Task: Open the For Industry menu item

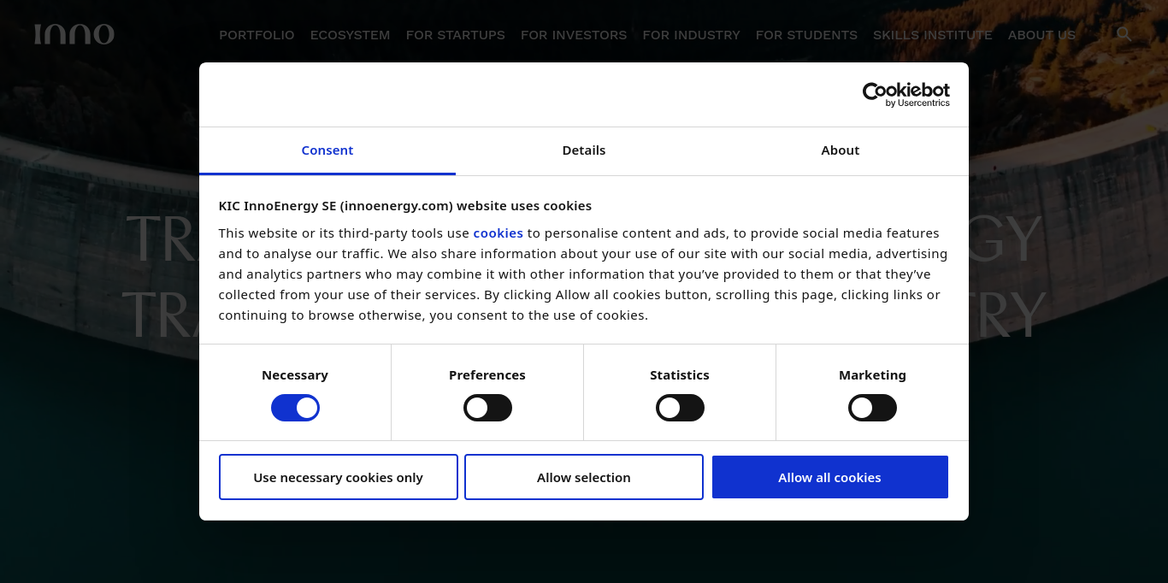Action: (x=692, y=35)
